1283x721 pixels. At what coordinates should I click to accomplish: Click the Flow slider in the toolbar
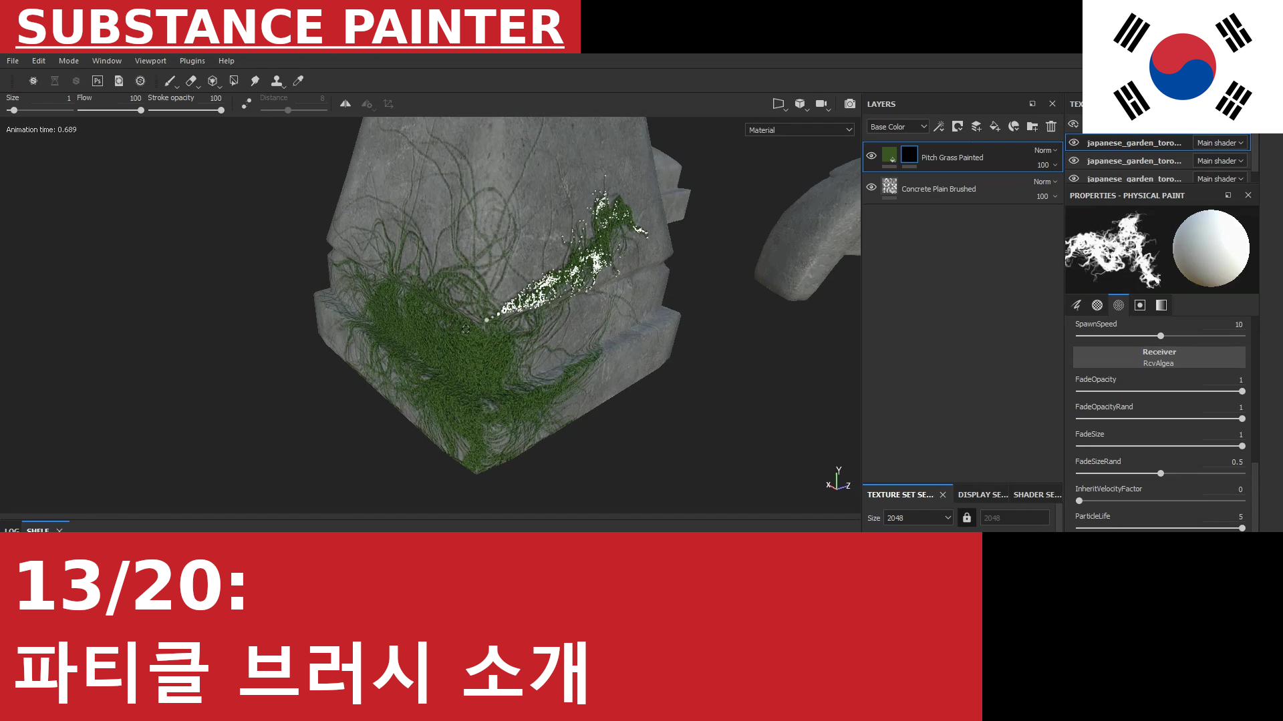[x=109, y=110]
